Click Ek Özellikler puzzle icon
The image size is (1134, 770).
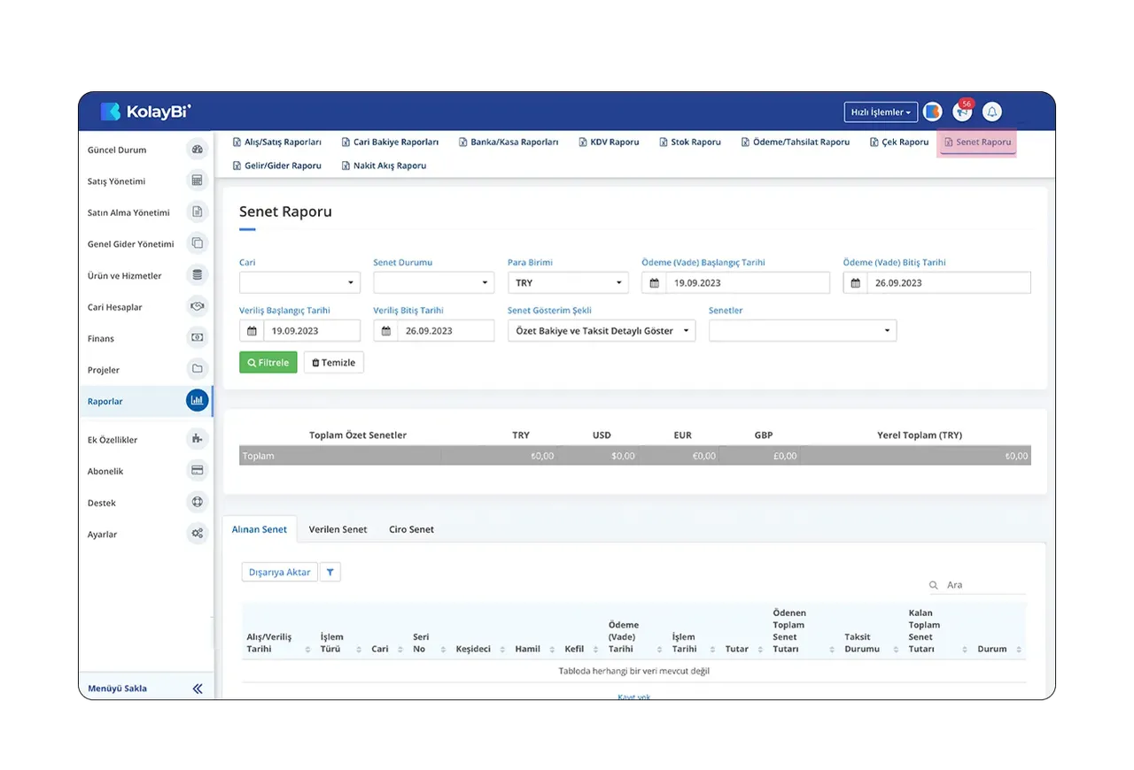tap(197, 439)
